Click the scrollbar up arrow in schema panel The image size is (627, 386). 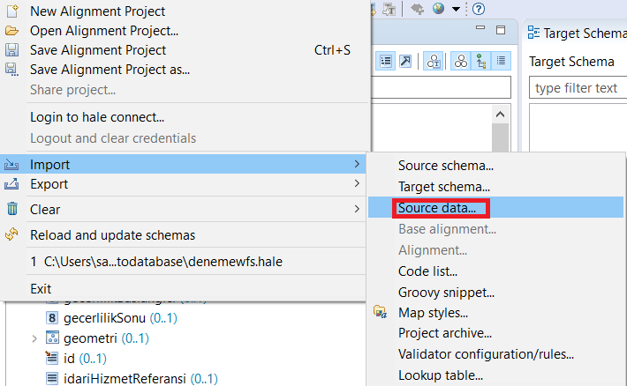coord(500,115)
